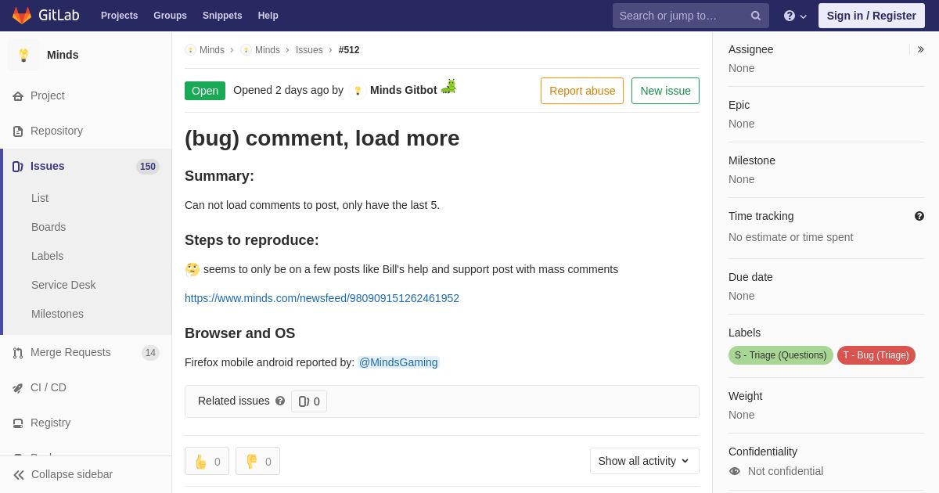This screenshot has width=939, height=493.
Task: Click the thinking face emoji
Action: pyautogui.click(x=192, y=269)
